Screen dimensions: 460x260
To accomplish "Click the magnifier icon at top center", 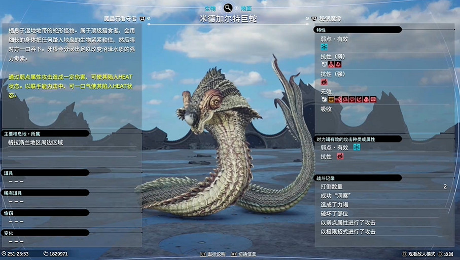I will (x=228, y=8).
